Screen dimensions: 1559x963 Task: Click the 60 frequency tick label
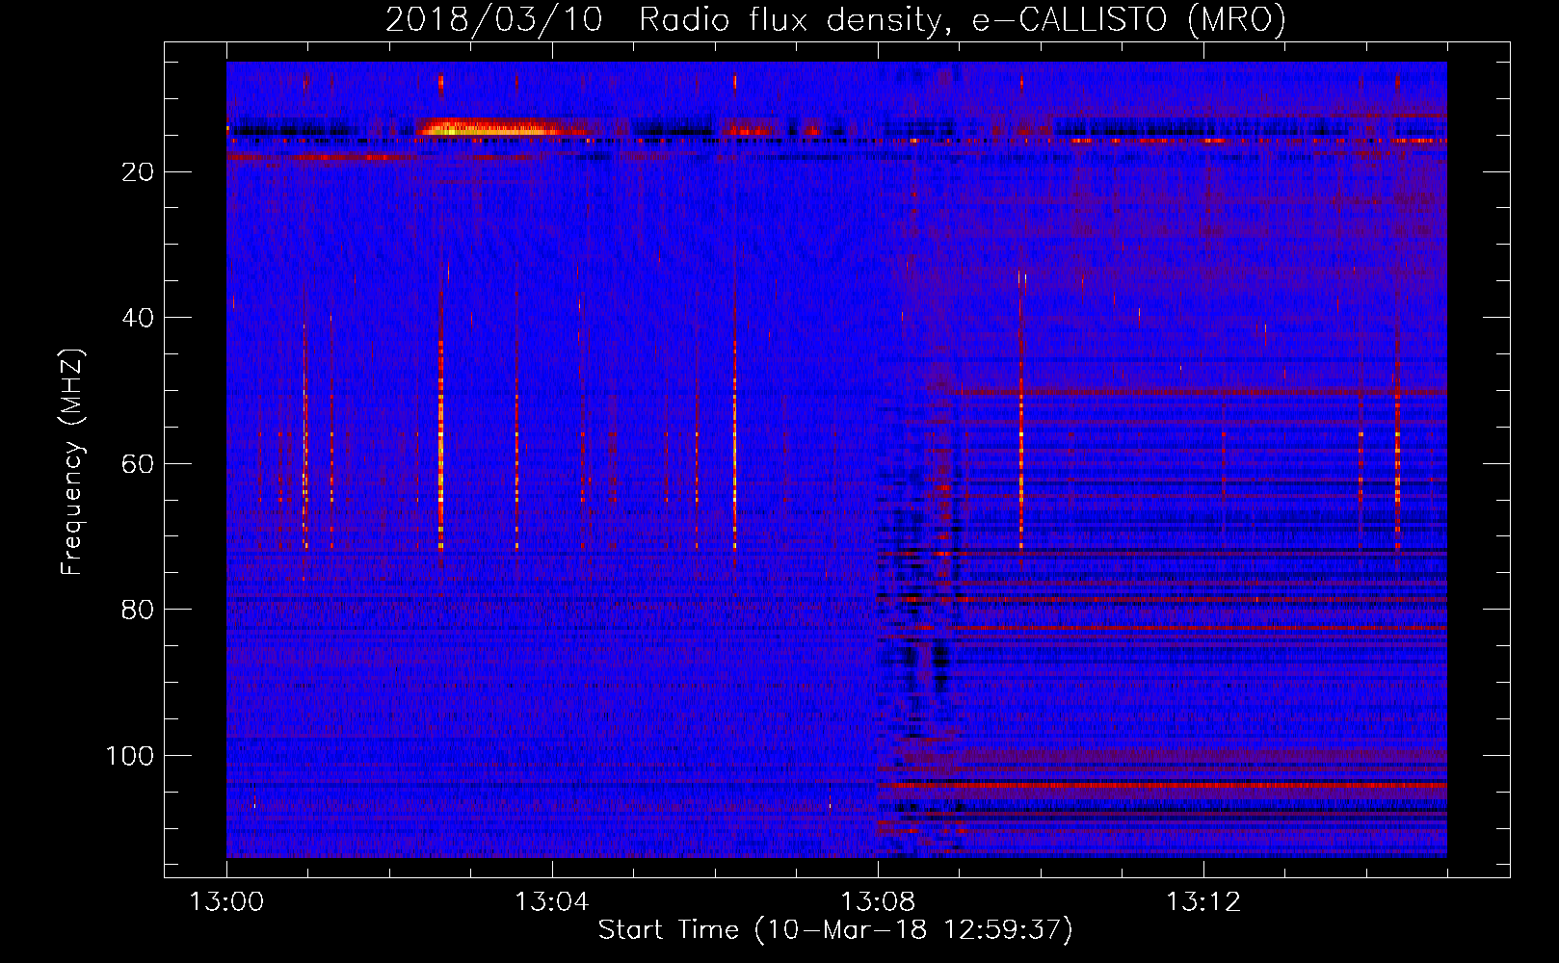pyautogui.click(x=138, y=464)
